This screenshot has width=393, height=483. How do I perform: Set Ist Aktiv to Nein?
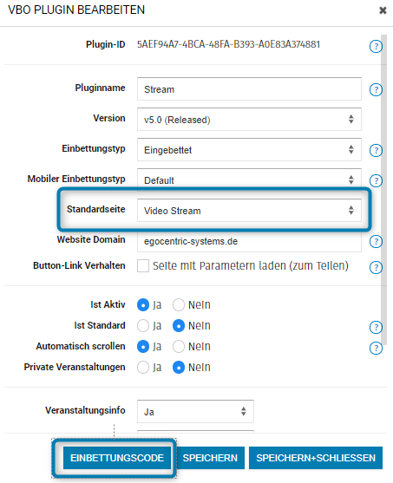pos(179,305)
